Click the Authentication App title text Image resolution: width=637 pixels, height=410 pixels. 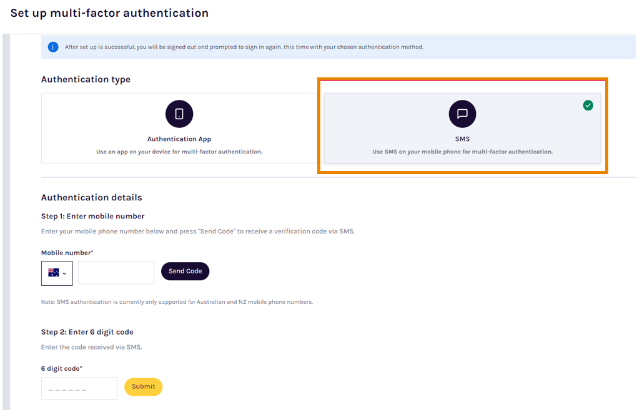tap(179, 139)
